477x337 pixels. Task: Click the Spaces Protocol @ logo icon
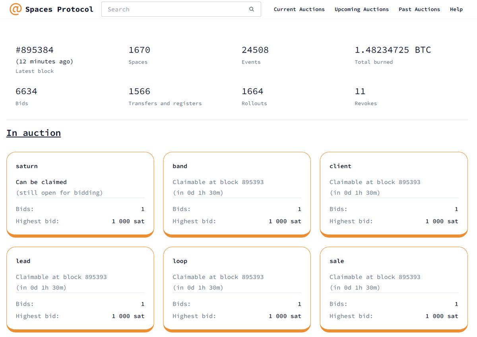pyautogui.click(x=16, y=9)
